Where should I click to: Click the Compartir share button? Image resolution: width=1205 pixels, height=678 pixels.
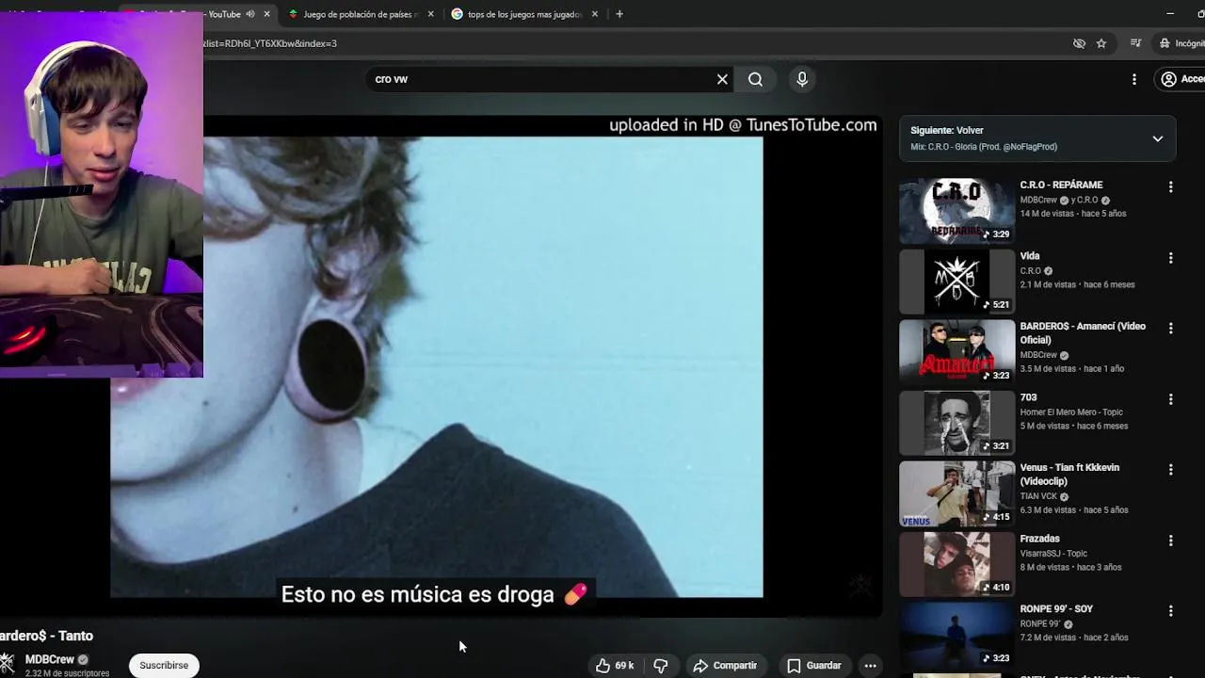(x=725, y=666)
